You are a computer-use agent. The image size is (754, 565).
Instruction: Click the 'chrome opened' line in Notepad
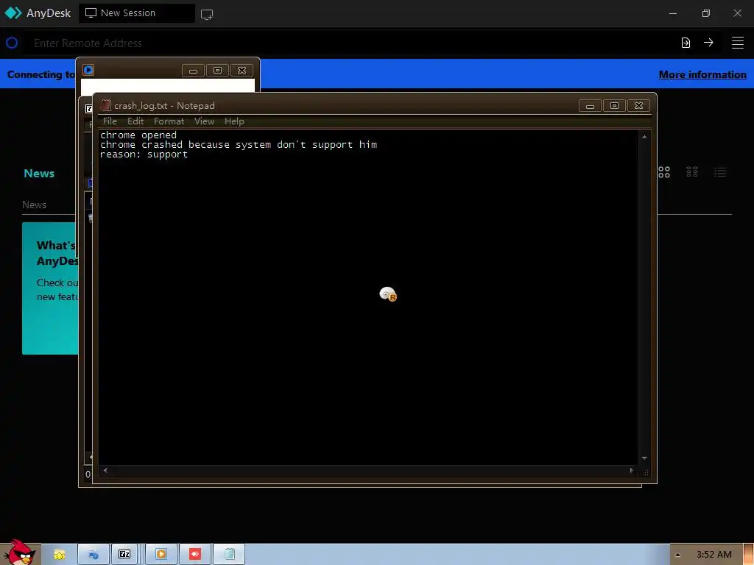pyautogui.click(x=138, y=135)
